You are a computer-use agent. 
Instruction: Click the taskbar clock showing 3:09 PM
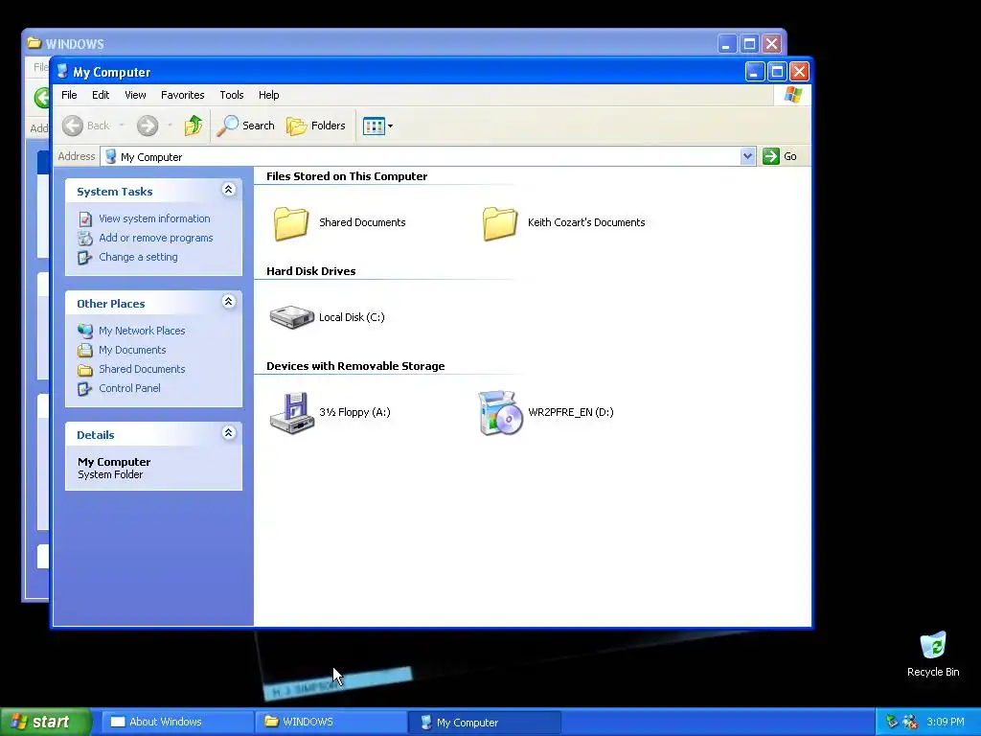pyautogui.click(x=945, y=723)
